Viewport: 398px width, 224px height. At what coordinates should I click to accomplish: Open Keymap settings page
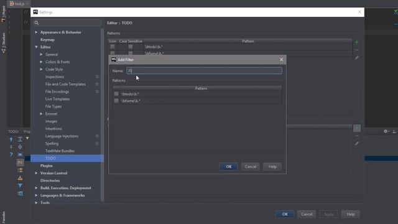[x=47, y=40]
